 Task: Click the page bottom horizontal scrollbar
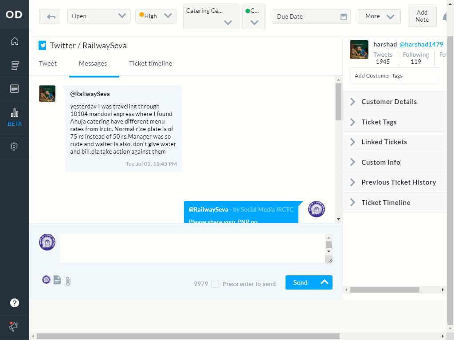click(188, 336)
